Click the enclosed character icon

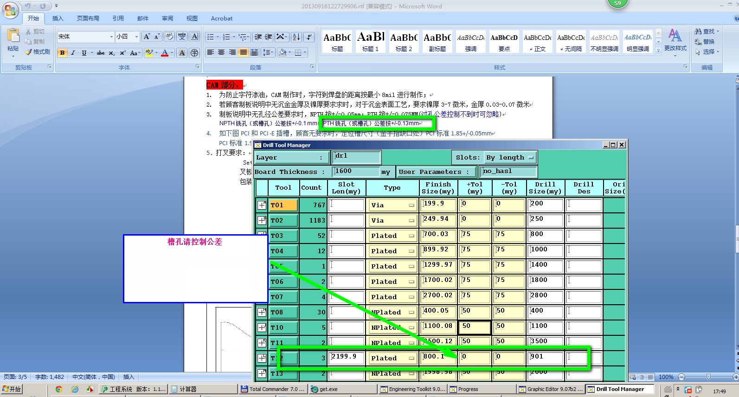(194, 53)
